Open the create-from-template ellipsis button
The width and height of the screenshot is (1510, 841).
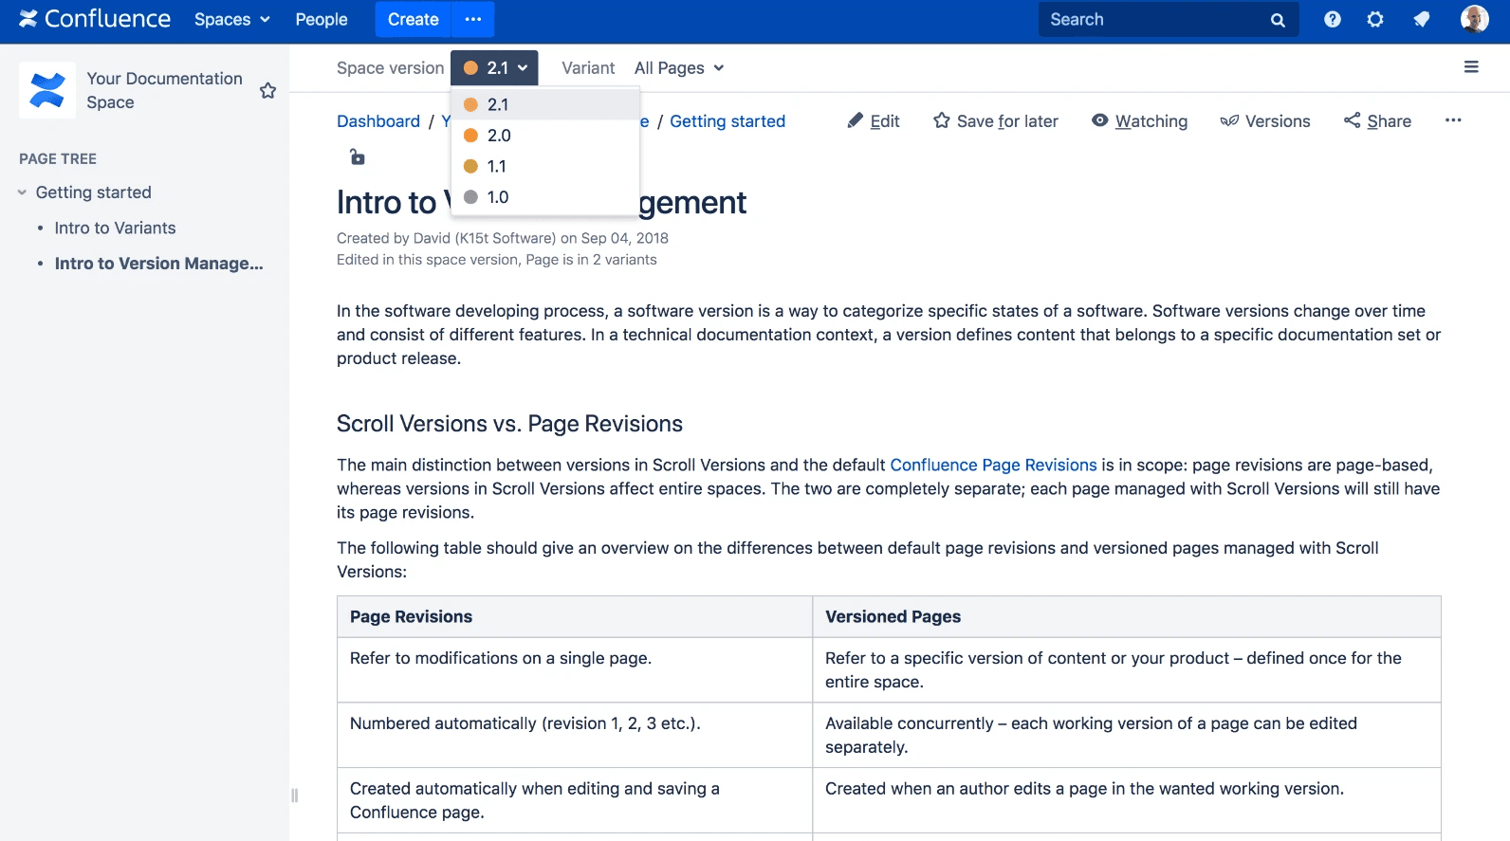tap(473, 19)
